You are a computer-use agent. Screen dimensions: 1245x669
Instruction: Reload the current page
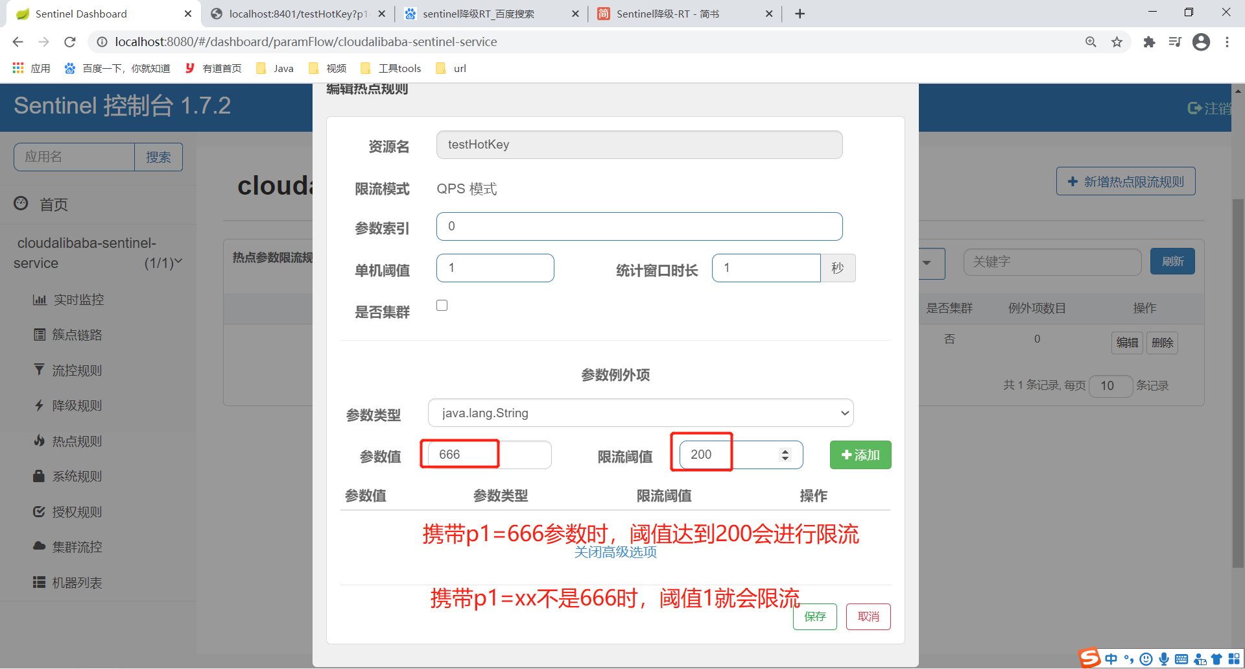[x=70, y=42]
